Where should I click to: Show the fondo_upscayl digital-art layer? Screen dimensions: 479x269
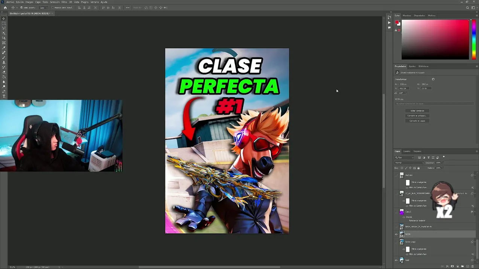click(396, 226)
